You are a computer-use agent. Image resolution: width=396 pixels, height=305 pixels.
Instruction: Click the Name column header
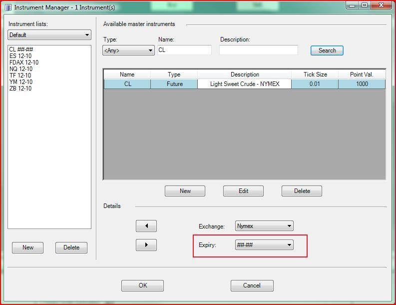127,74
